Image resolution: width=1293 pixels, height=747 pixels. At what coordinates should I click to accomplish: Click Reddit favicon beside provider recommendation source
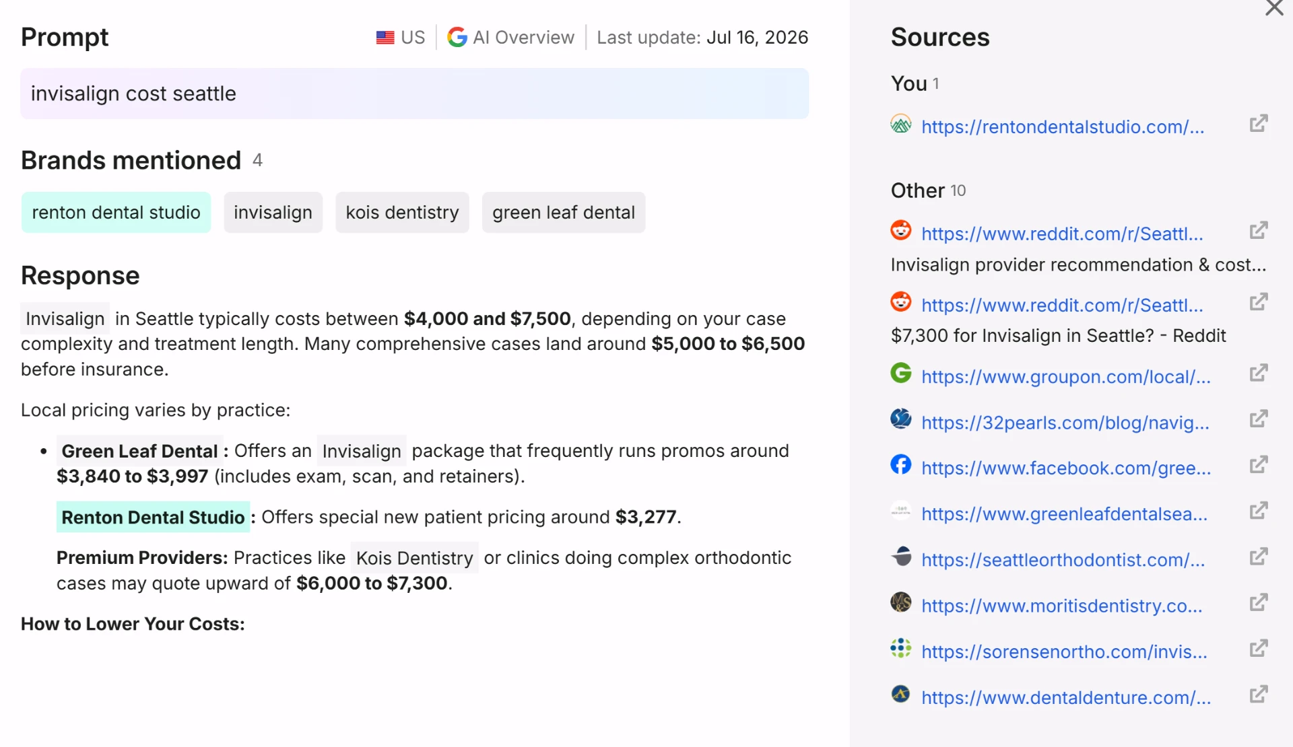click(900, 230)
